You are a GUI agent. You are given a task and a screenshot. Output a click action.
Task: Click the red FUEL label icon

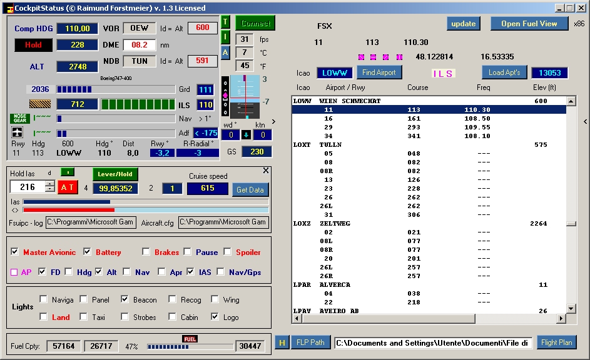click(190, 339)
